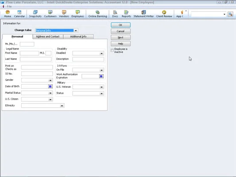Expand the Gender dropdown

click(x=50, y=80)
